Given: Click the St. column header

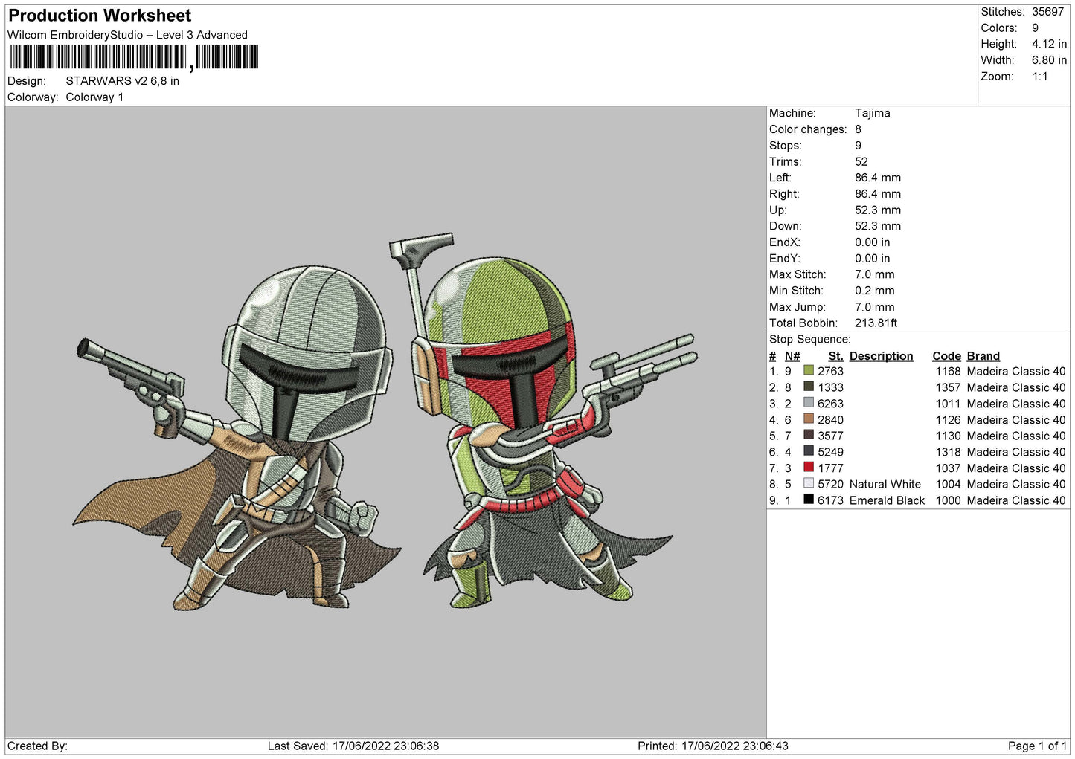Looking at the screenshot, I should coord(835,356).
